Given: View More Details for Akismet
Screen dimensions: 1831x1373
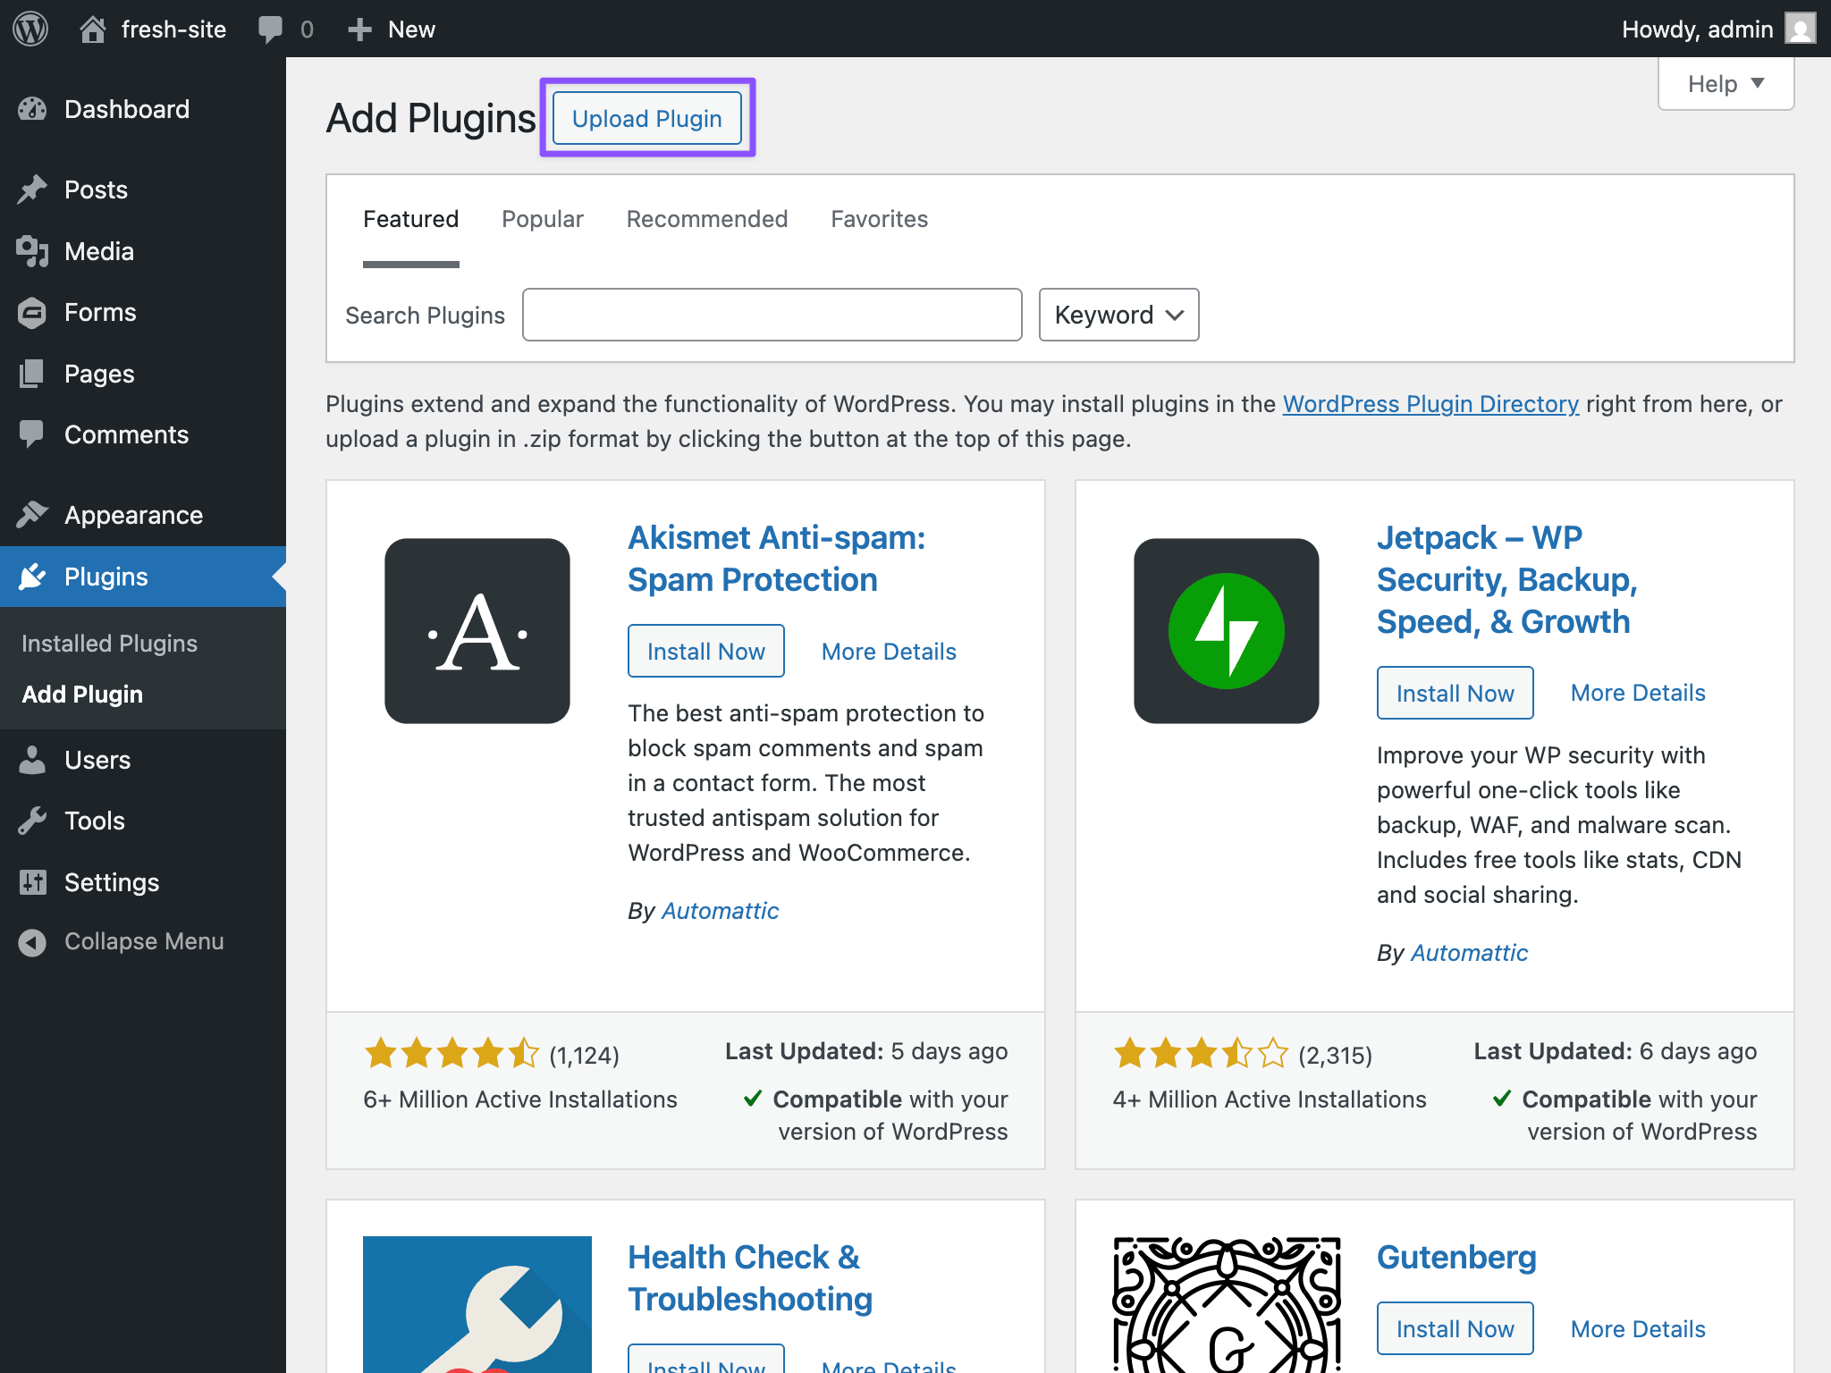Looking at the screenshot, I should [889, 652].
